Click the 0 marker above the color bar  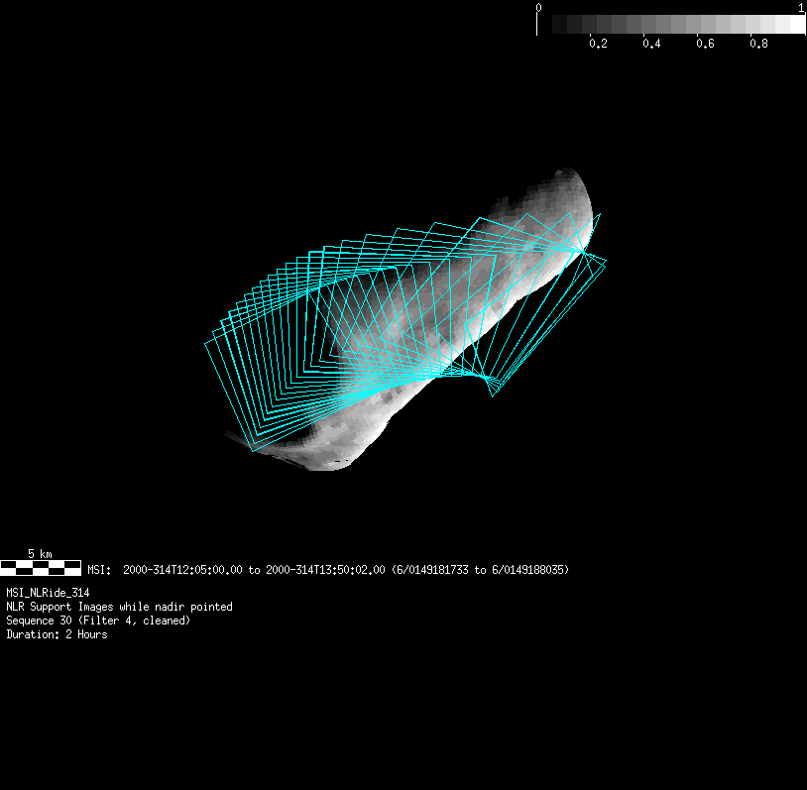(x=538, y=7)
